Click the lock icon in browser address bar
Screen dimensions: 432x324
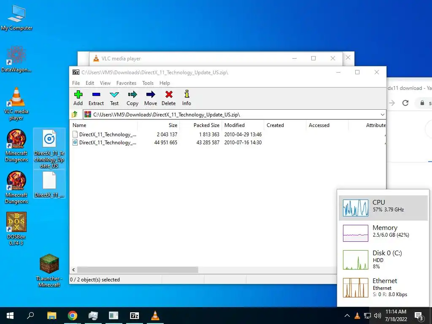click(x=422, y=103)
